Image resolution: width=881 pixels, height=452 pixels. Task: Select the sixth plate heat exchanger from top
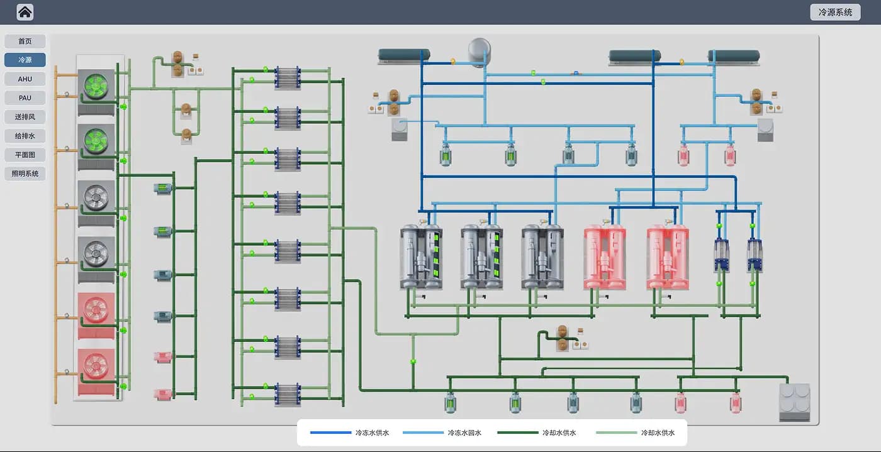coord(288,299)
